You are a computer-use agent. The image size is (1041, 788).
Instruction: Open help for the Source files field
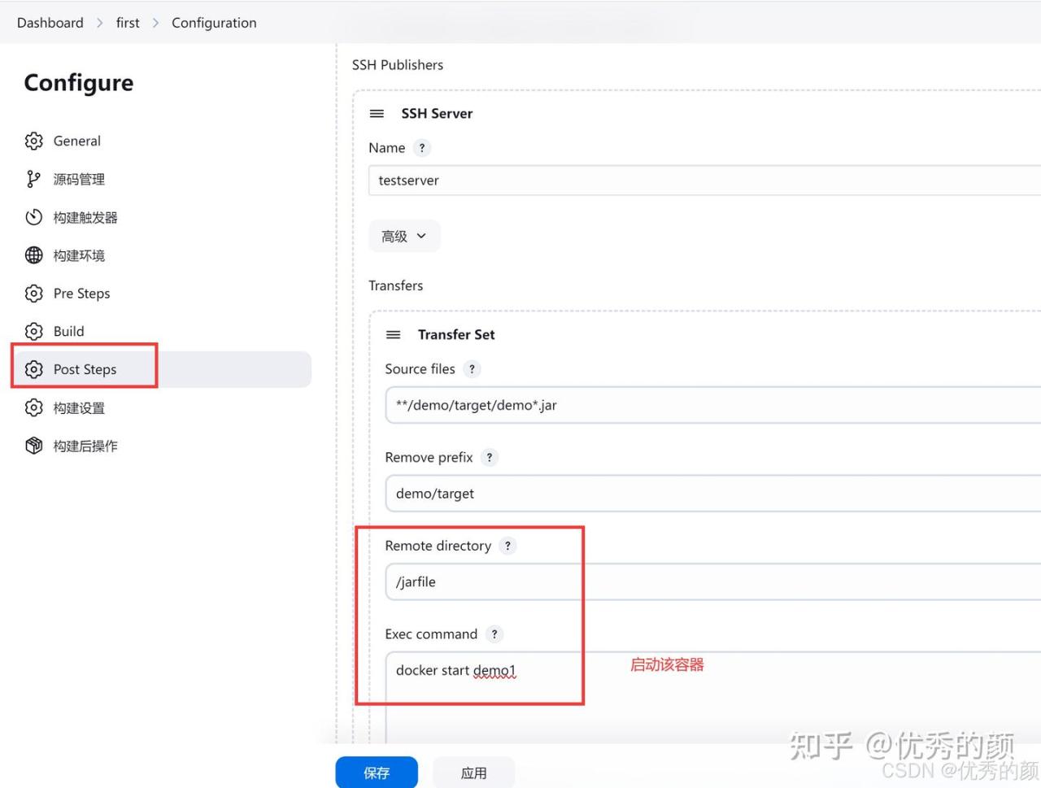(472, 369)
